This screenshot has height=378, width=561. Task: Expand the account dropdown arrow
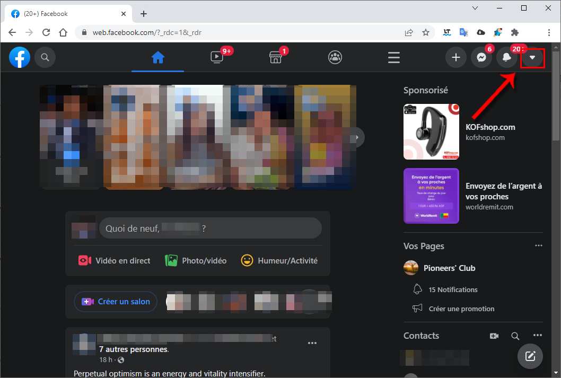pyautogui.click(x=532, y=58)
